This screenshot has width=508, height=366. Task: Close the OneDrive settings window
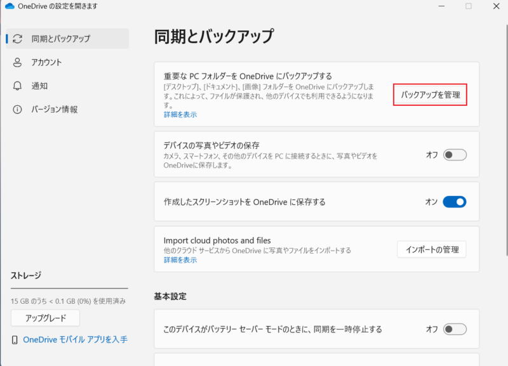click(496, 6)
